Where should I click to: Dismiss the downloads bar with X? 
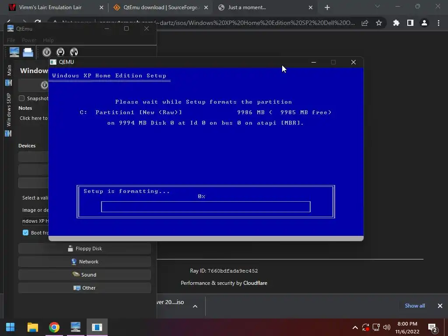tap(440, 306)
